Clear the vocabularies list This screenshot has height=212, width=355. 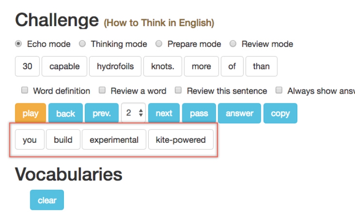point(47,200)
